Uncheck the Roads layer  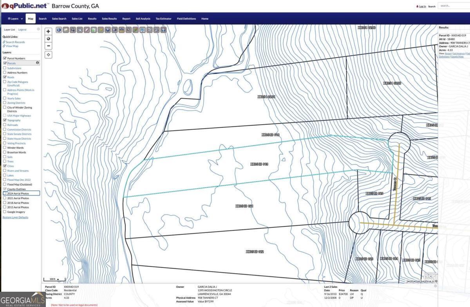click(x=5, y=77)
